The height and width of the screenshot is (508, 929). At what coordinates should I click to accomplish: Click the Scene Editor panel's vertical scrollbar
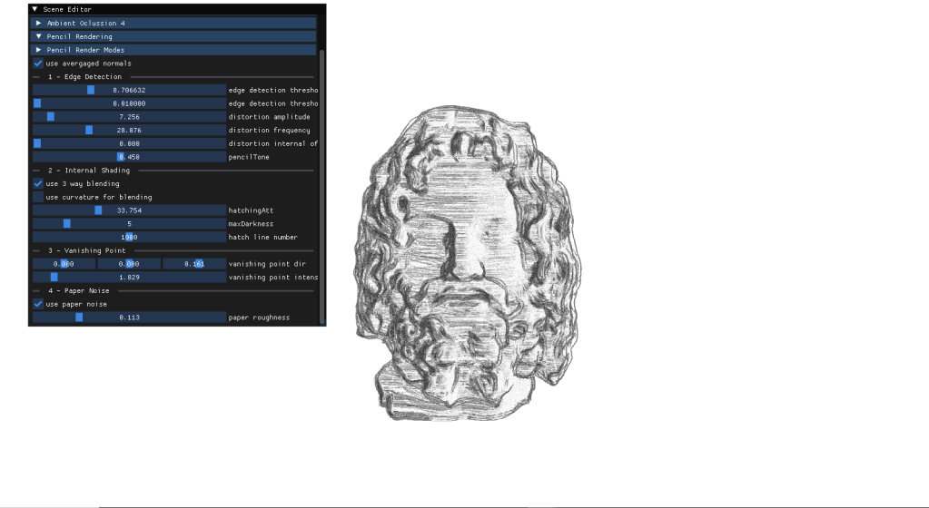pyautogui.click(x=321, y=181)
